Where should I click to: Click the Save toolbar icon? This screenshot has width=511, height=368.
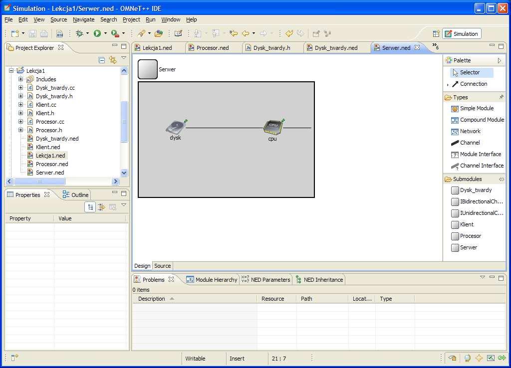click(x=32, y=33)
